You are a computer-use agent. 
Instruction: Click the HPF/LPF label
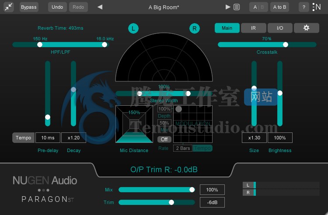[60, 52]
